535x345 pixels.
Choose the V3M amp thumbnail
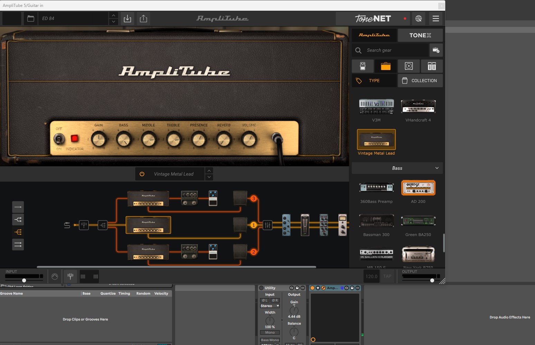click(376, 107)
